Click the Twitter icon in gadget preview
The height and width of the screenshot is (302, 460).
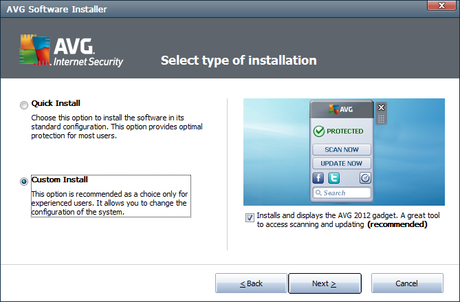click(x=333, y=178)
